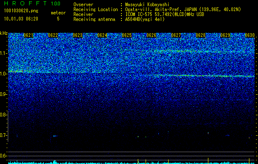The height and width of the screenshot is (164, 258).
Task: Click the HROFFT 1.0.0 title text
Action: 32,3
